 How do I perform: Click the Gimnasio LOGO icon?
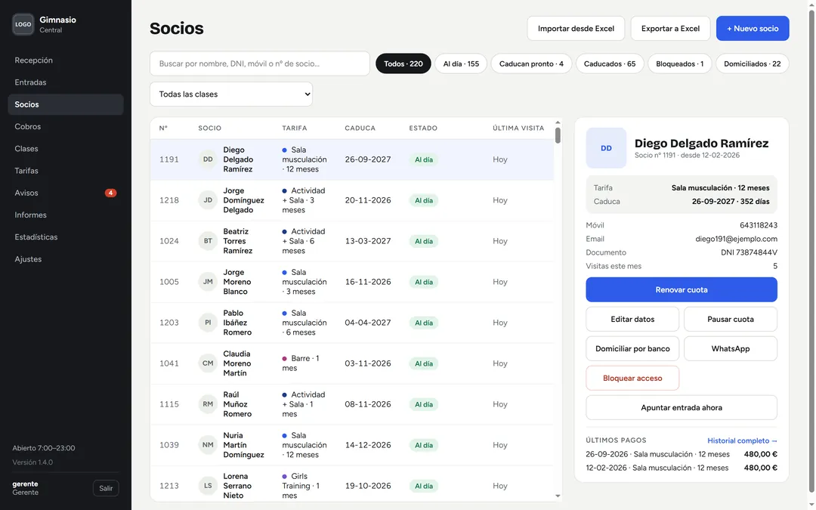coord(23,24)
